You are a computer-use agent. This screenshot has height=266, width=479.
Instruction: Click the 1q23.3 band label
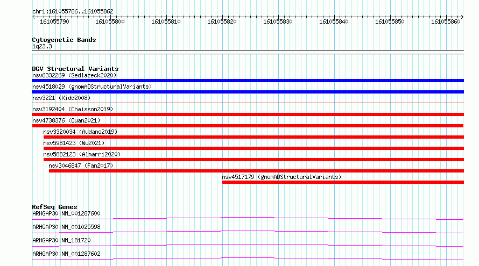[42, 46]
